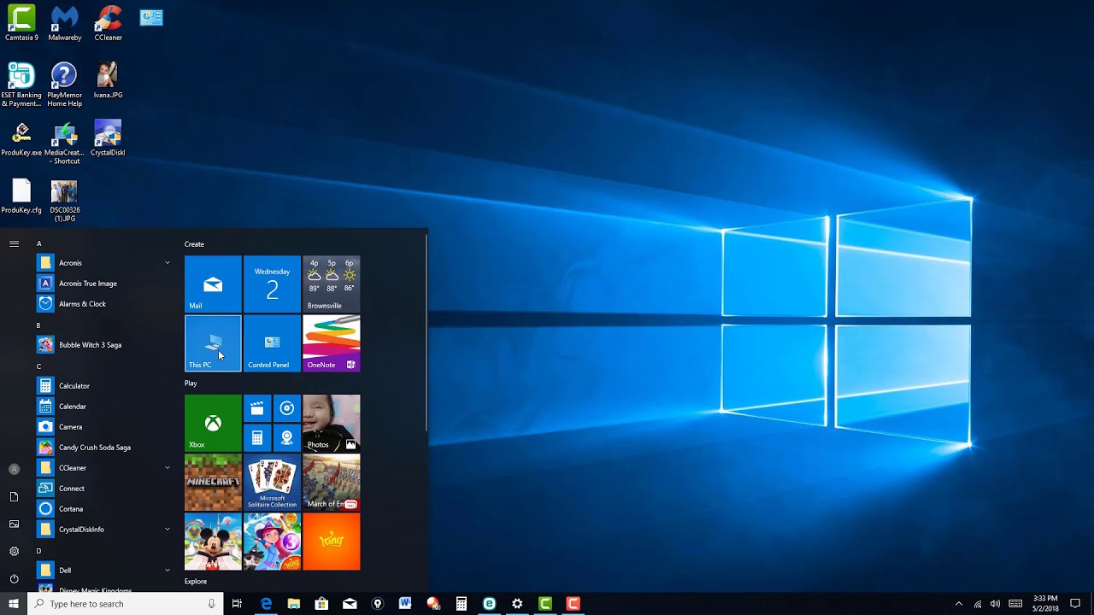
Task: Open Calculator from the taskbar
Action: tap(461, 604)
